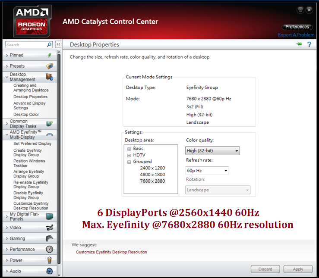Collapse the Desktop Management section
Image resolution: width=319 pixels, height=278 pixels.
click(x=7, y=77)
